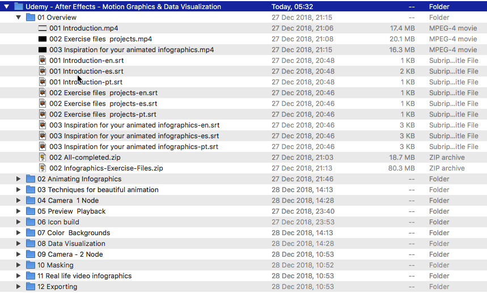Collapse the top-level Udemy After Effects folder
The width and height of the screenshot is (487, 293).
click(7, 7)
